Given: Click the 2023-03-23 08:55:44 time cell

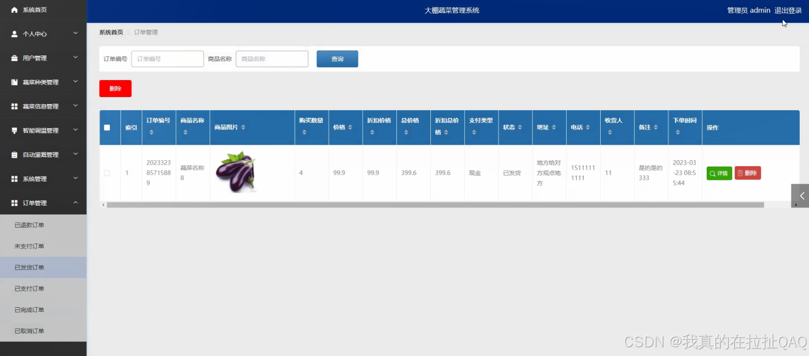Looking at the screenshot, I should click(x=685, y=173).
